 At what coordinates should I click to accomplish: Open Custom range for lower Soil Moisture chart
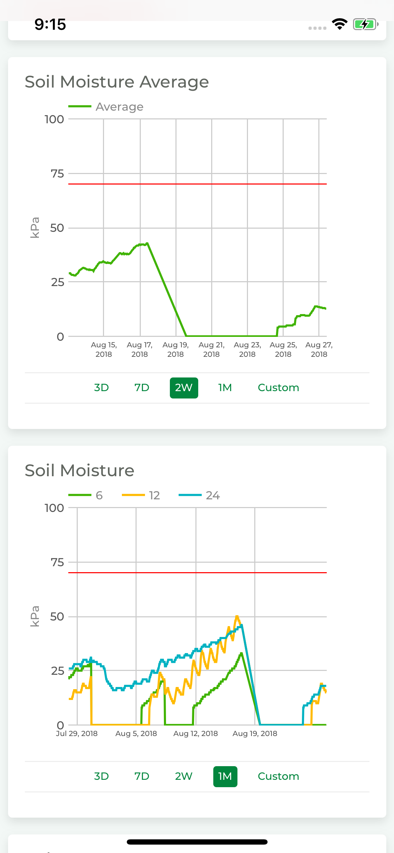point(278,776)
